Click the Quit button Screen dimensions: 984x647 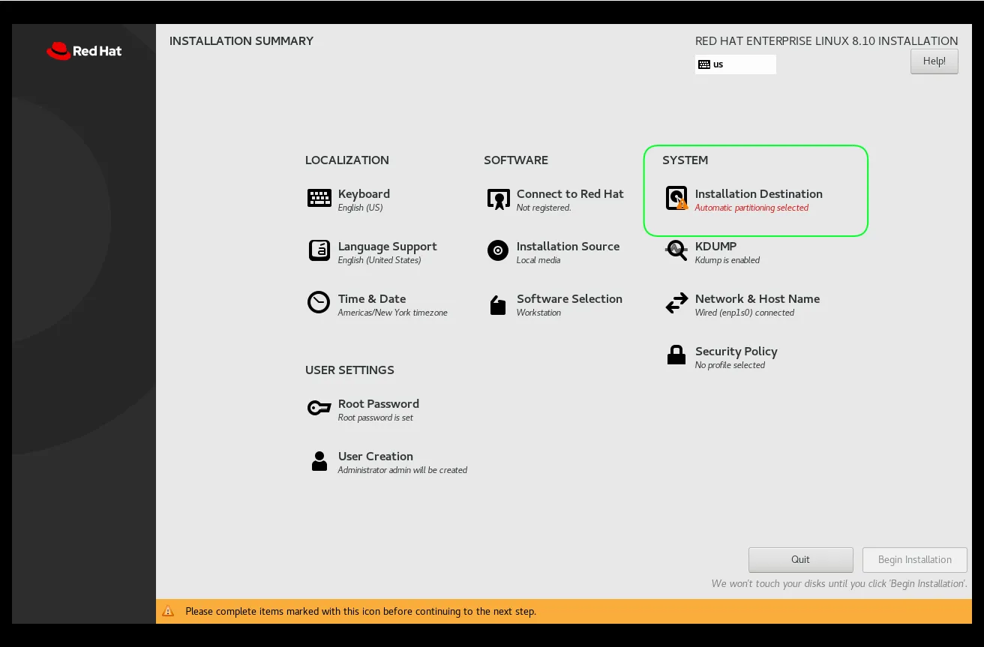[x=800, y=559]
